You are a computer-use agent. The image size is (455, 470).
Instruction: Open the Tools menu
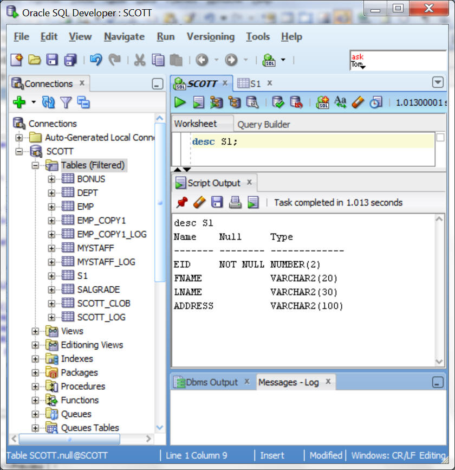[x=258, y=36]
